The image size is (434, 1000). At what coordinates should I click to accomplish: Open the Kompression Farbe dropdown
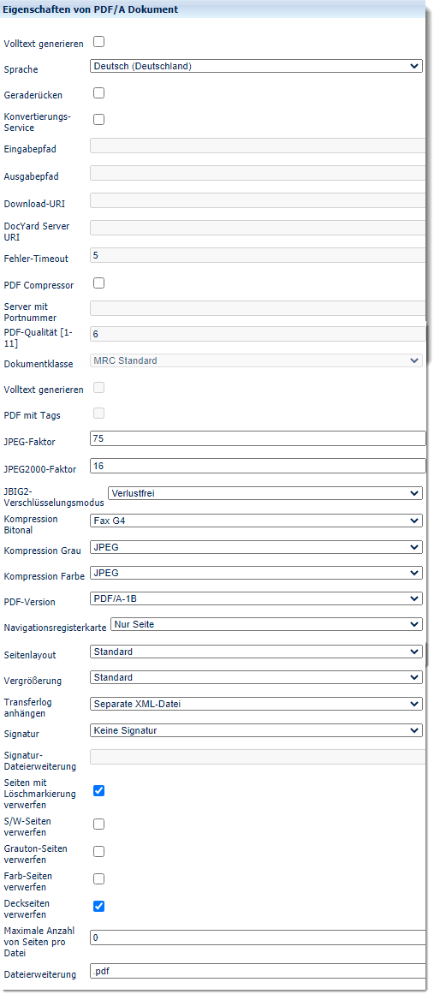pyautogui.click(x=256, y=574)
